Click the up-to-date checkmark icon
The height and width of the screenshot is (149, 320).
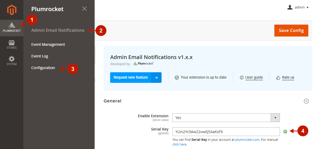[x=177, y=78]
